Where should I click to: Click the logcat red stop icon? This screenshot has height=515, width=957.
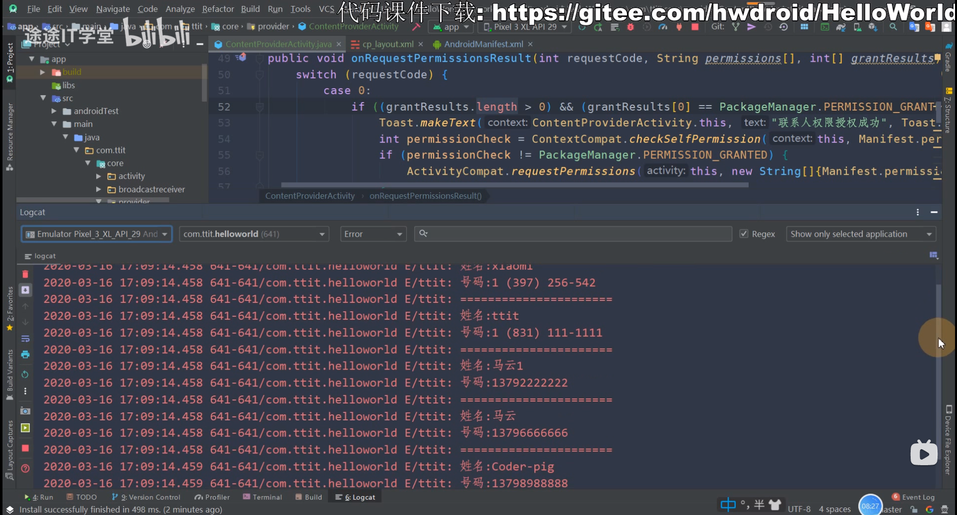(x=25, y=448)
